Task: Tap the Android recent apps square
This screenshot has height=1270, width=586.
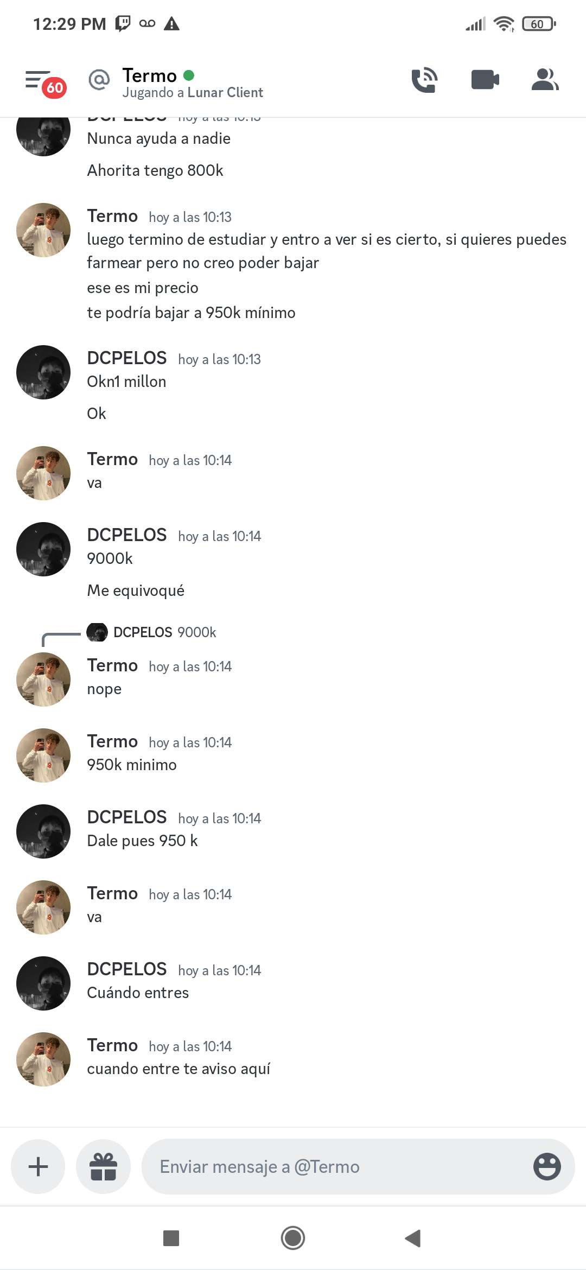Action: click(x=171, y=1238)
